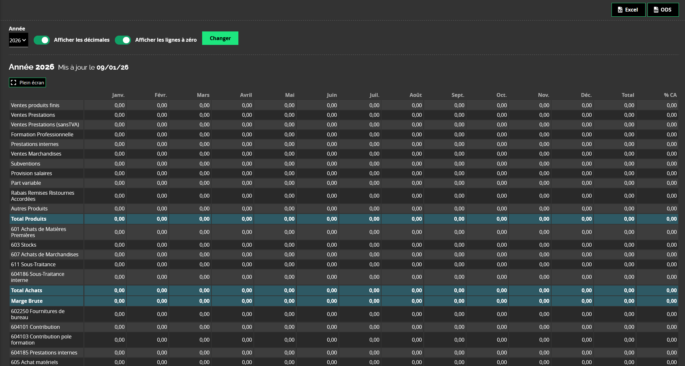Screen dimensions: 685x366
Task: Click the fullscreen expand icon
Action: (x=13, y=82)
